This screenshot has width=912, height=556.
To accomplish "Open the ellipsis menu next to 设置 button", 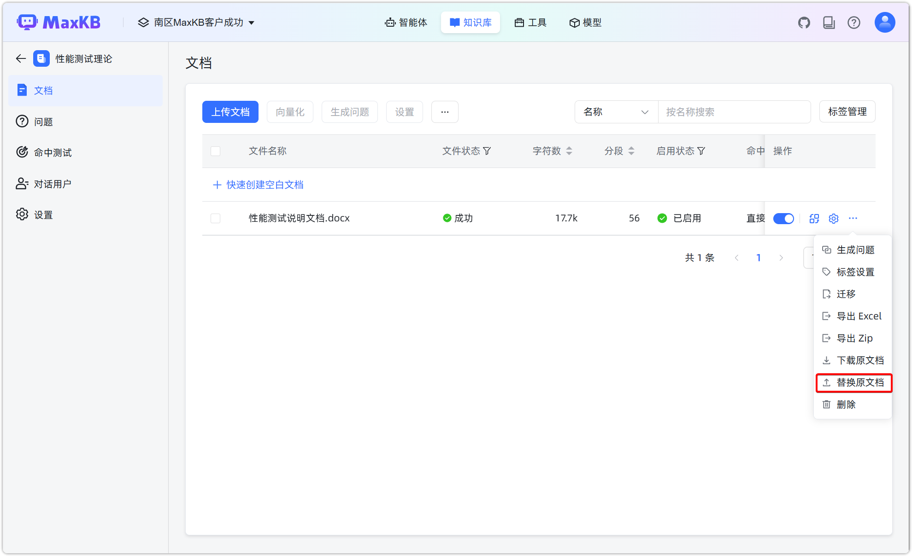I will pos(444,112).
